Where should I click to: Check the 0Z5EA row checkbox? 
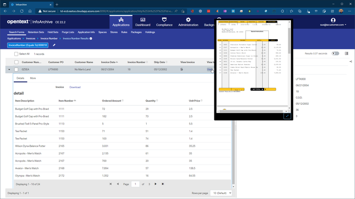click(16, 69)
